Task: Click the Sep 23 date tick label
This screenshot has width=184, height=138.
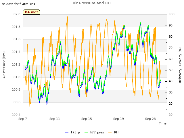Action: 150,119
